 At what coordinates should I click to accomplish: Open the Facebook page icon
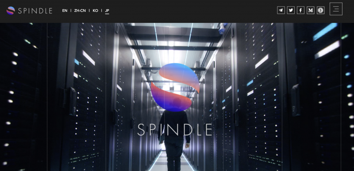tap(300, 10)
